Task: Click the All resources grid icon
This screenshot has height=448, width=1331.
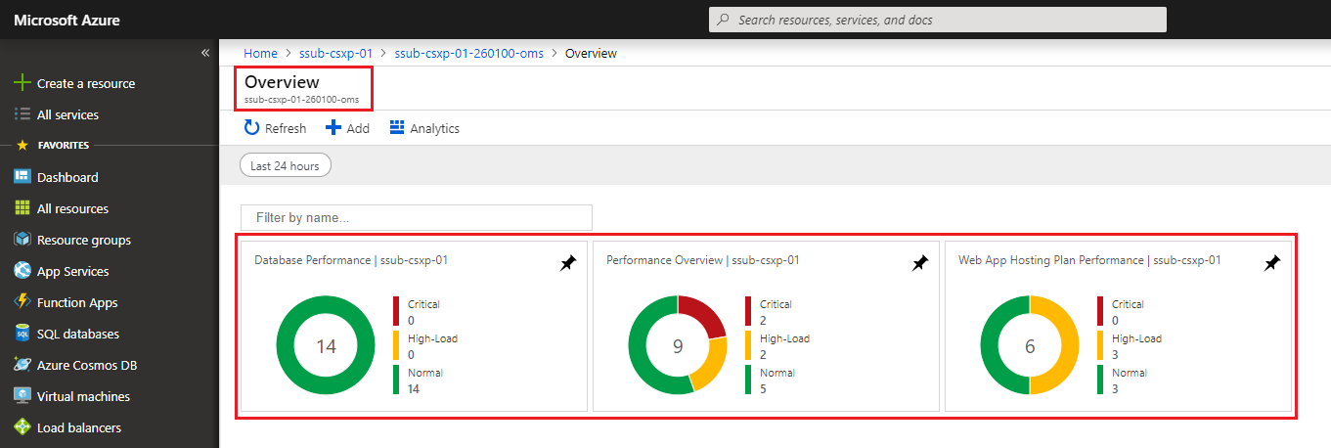Action: 22,208
